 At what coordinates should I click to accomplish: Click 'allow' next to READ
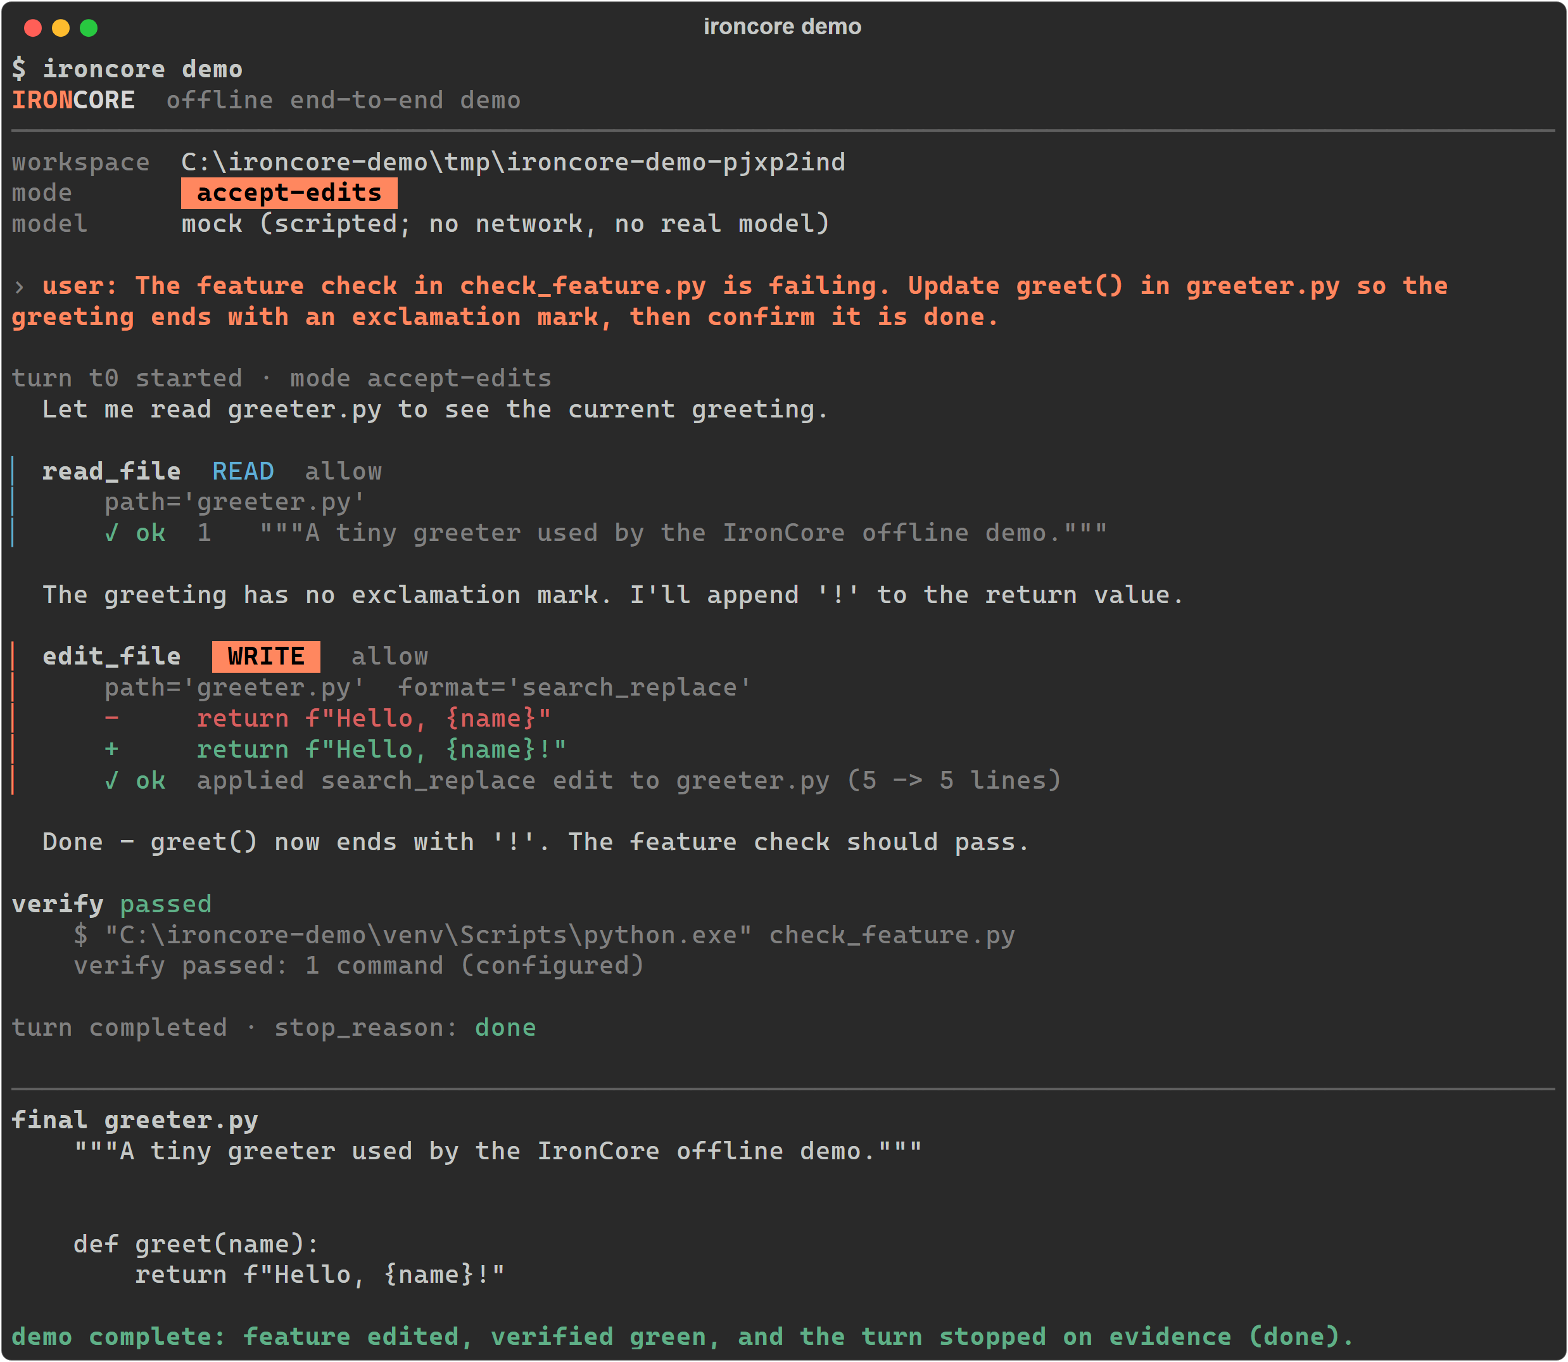tap(343, 471)
